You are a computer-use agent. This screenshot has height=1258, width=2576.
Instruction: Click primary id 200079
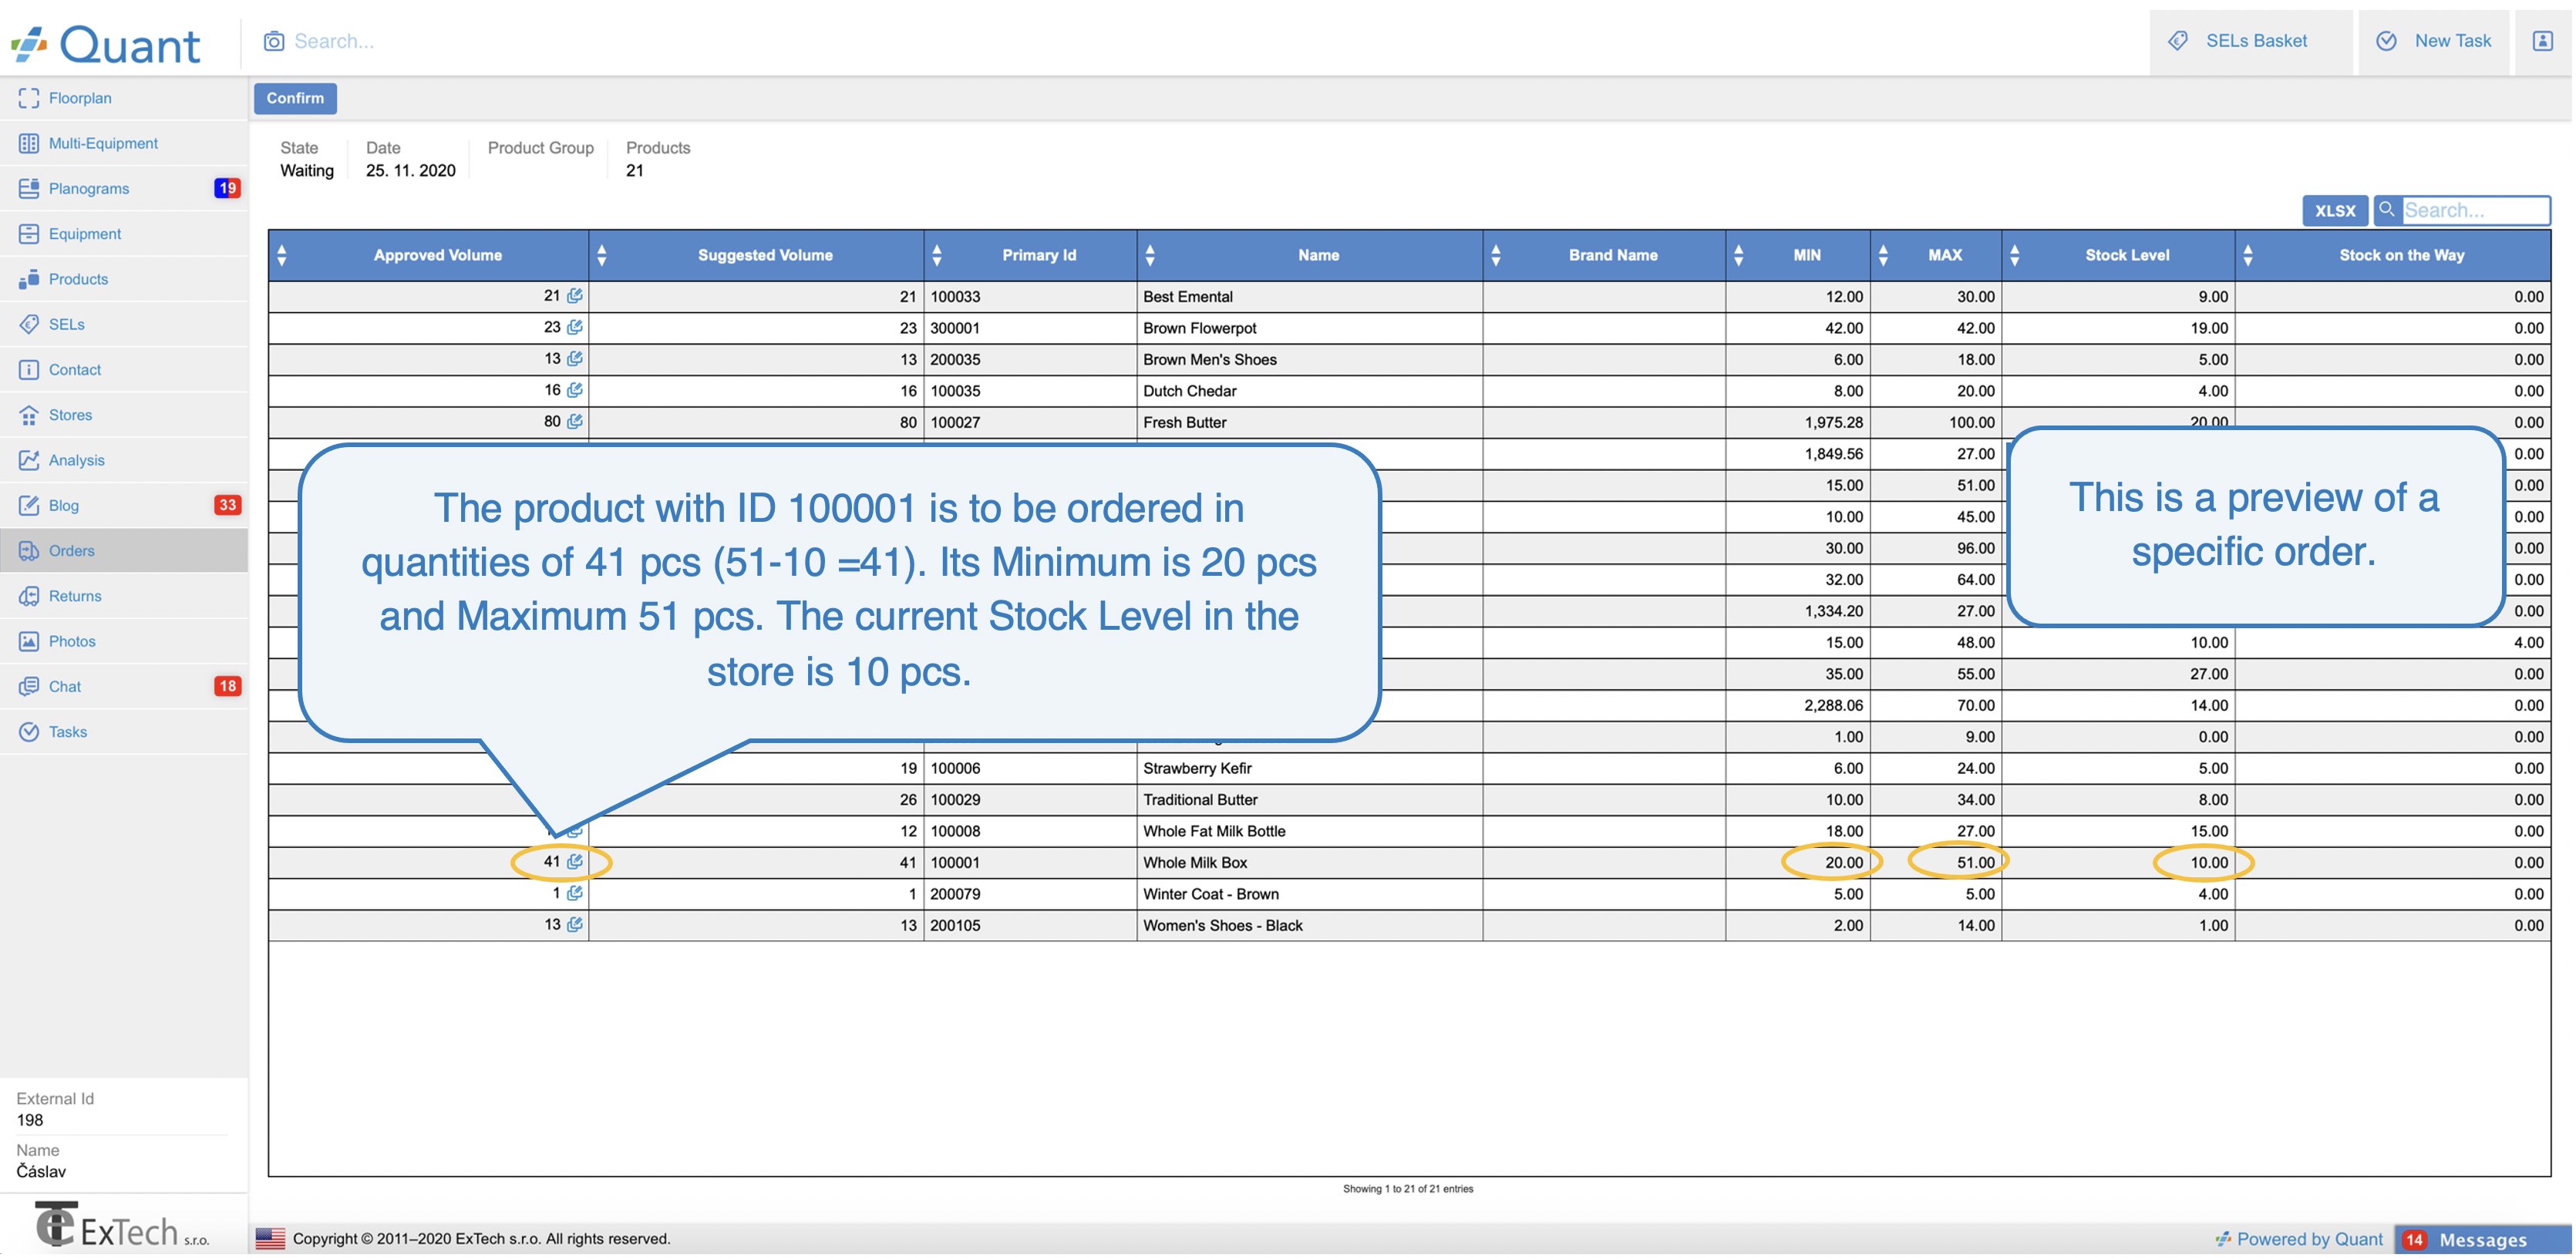pyautogui.click(x=955, y=894)
